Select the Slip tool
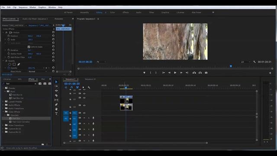 coord(56,100)
